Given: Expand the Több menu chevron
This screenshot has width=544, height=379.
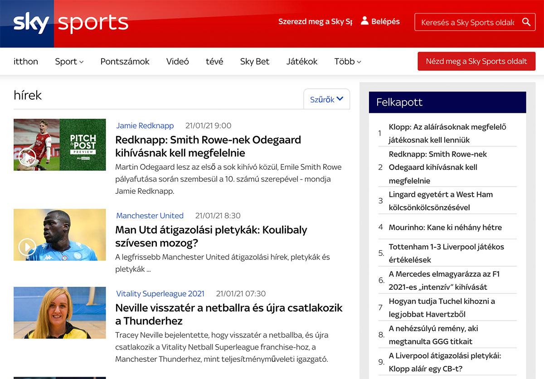Looking at the screenshot, I should coord(359,62).
